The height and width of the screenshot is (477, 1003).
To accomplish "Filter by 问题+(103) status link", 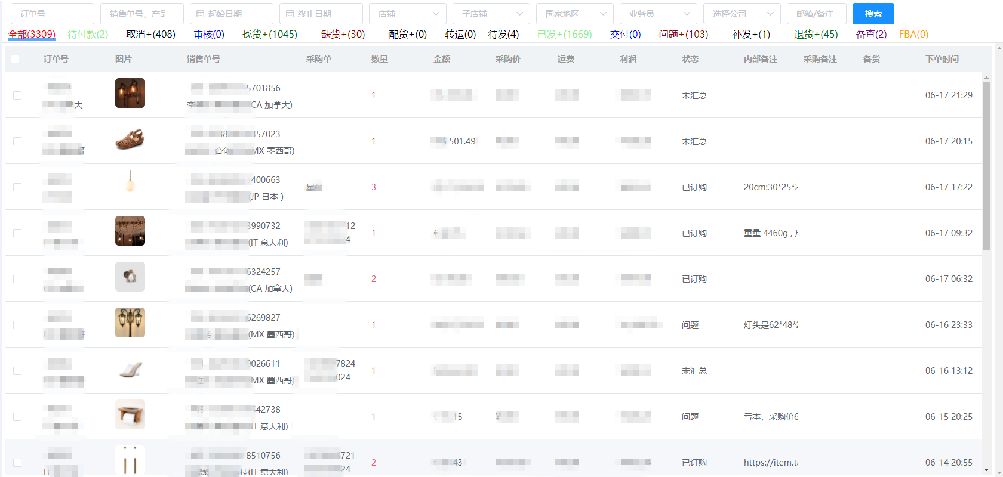I will tap(683, 35).
